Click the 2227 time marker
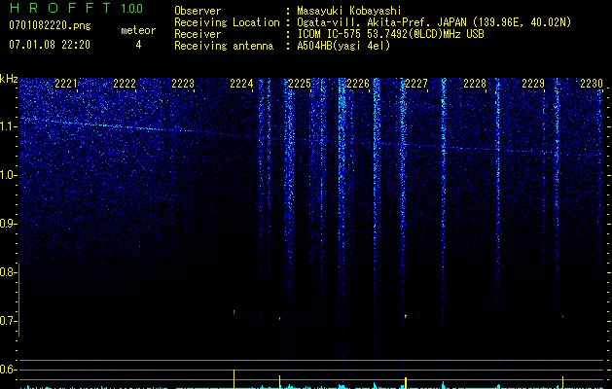This screenshot has height=389, width=612. 416,84
